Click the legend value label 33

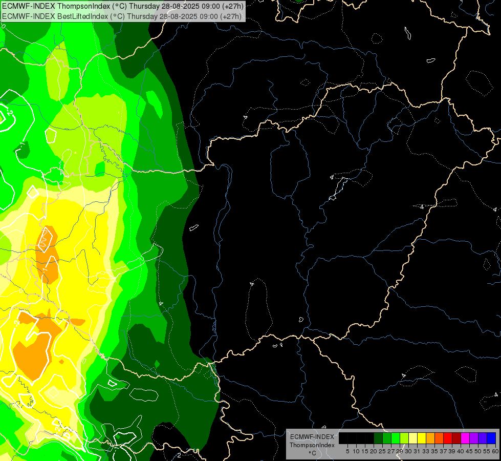[426, 451]
